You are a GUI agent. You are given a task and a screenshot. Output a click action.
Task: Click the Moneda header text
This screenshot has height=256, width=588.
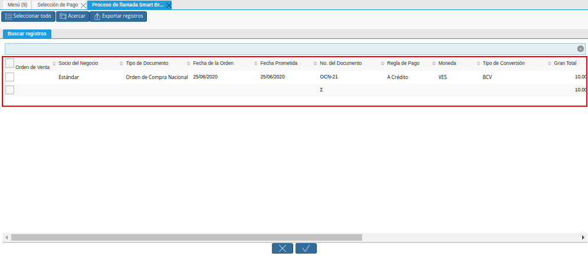click(448, 63)
